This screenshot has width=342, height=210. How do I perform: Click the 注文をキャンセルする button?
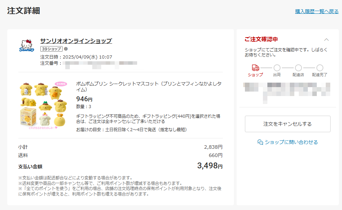pos(287,124)
